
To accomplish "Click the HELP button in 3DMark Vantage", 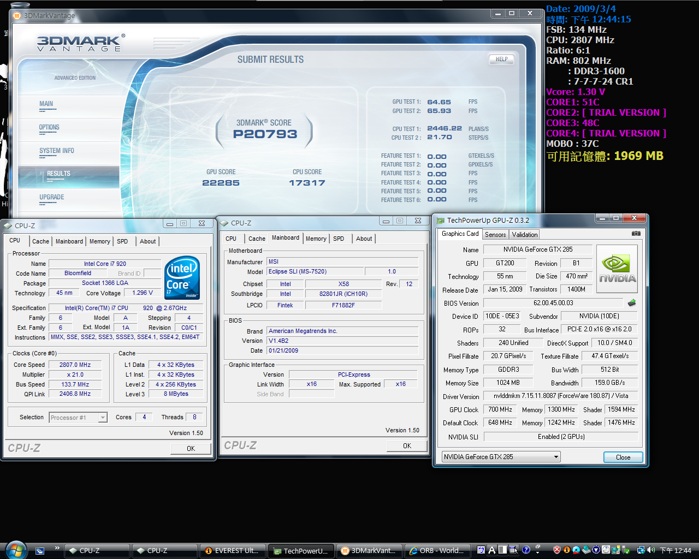I will 501,59.
